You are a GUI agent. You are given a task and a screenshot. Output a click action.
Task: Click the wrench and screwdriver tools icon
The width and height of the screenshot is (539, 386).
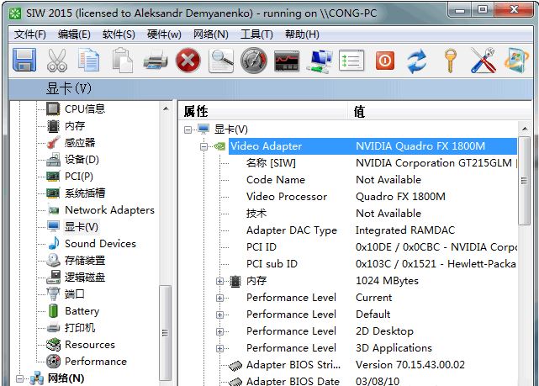483,60
